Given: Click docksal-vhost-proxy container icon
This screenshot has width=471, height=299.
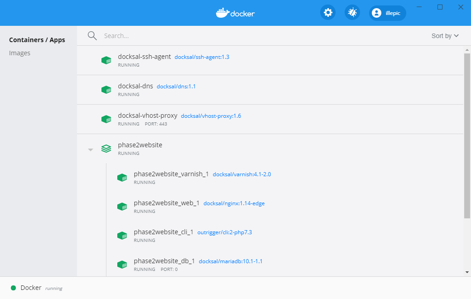Looking at the screenshot, I should click(106, 119).
